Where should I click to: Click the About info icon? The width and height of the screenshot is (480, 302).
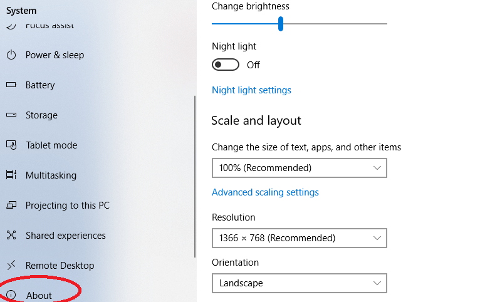[x=11, y=295]
